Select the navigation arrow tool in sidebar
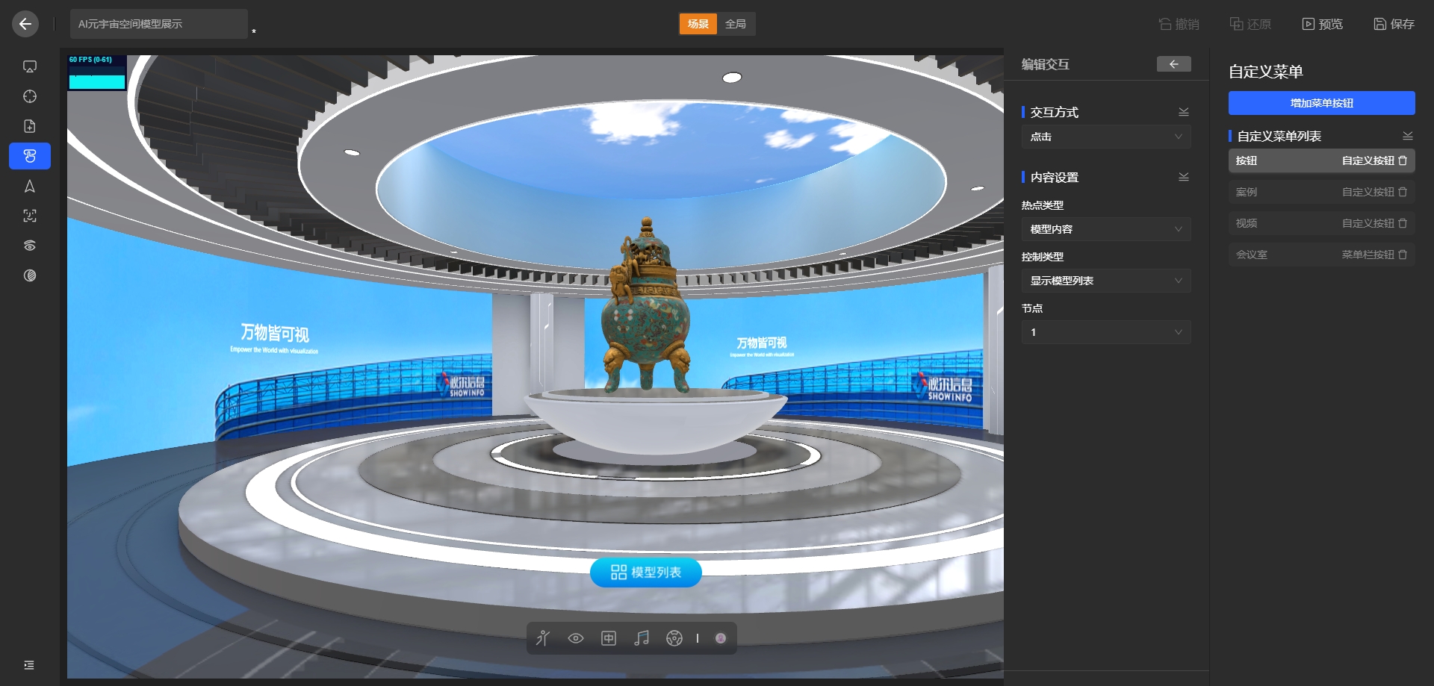 (x=30, y=186)
